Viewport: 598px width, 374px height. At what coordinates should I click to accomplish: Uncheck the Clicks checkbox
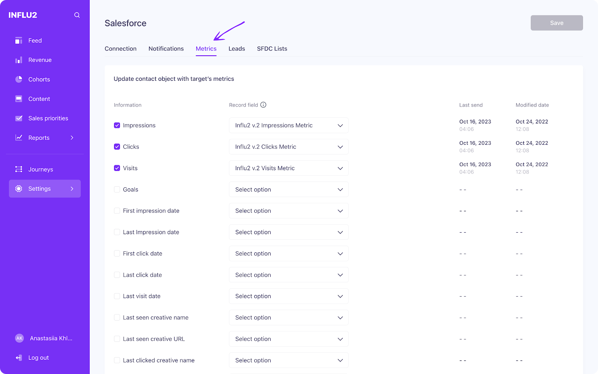117,147
